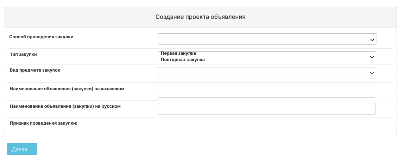Select the Первая закупка option
The width and height of the screenshot is (404, 165).
tap(178, 53)
